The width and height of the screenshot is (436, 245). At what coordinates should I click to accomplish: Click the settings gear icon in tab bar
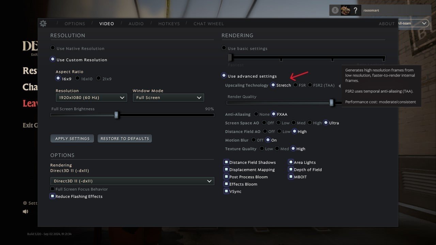(x=43, y=23)
